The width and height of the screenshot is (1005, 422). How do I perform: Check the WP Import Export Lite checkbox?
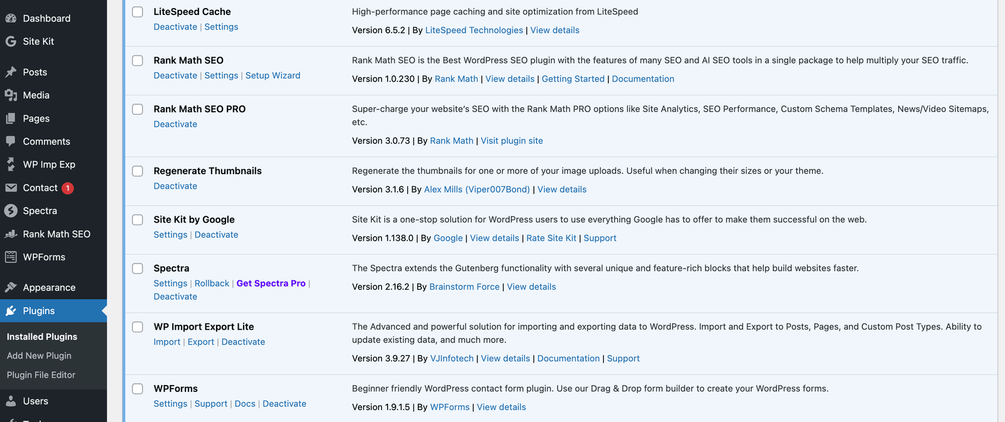point(138,327)
